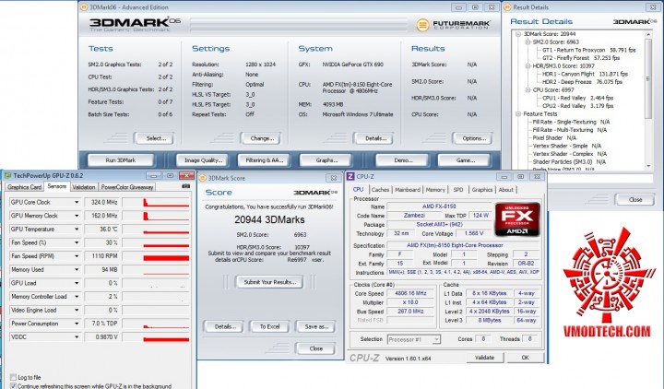Open the About tab in CPU-Z
Image resolution: width=664 pixels, height=389 pixels.
(x=505, y=190)
